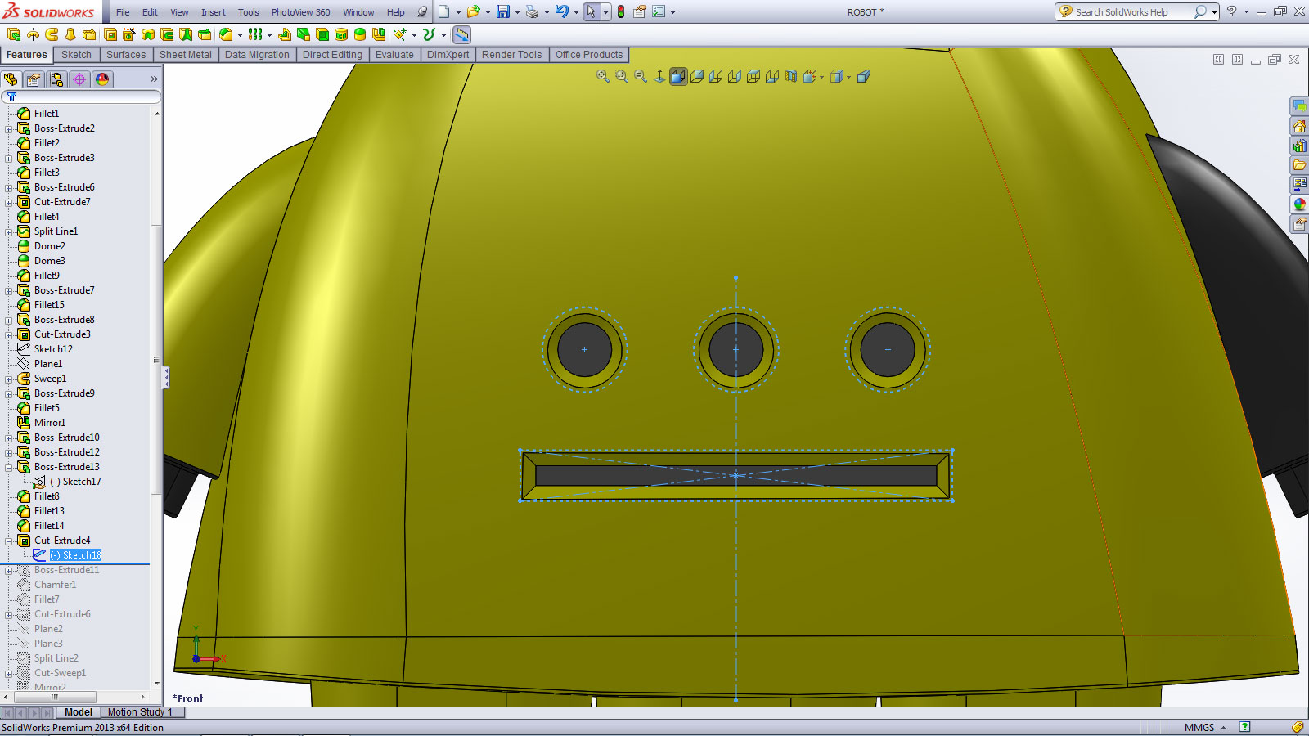The height and width of the screenshot is (736, 1309).
Task: Open the Hole Wizard tool
Action: point(129,34)
